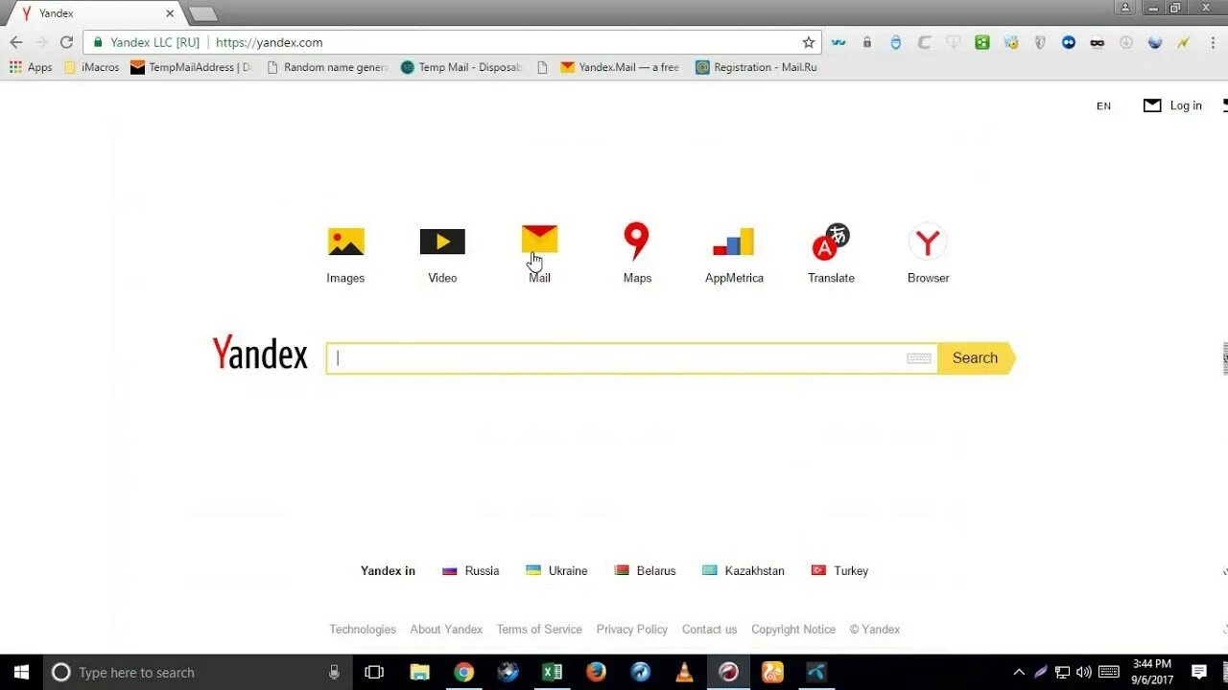Open AppMetrica bar chart icon

point(734,241)
